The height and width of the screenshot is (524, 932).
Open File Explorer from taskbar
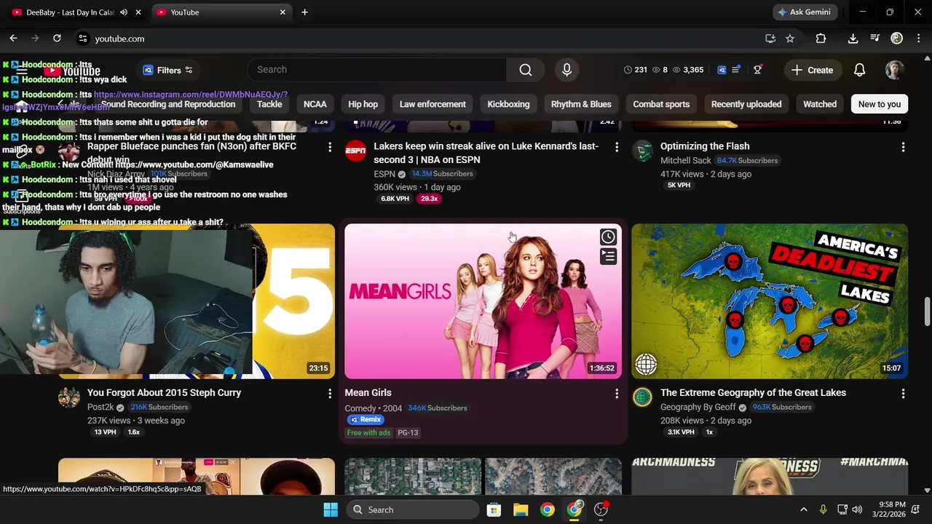[x=521, y=509]
